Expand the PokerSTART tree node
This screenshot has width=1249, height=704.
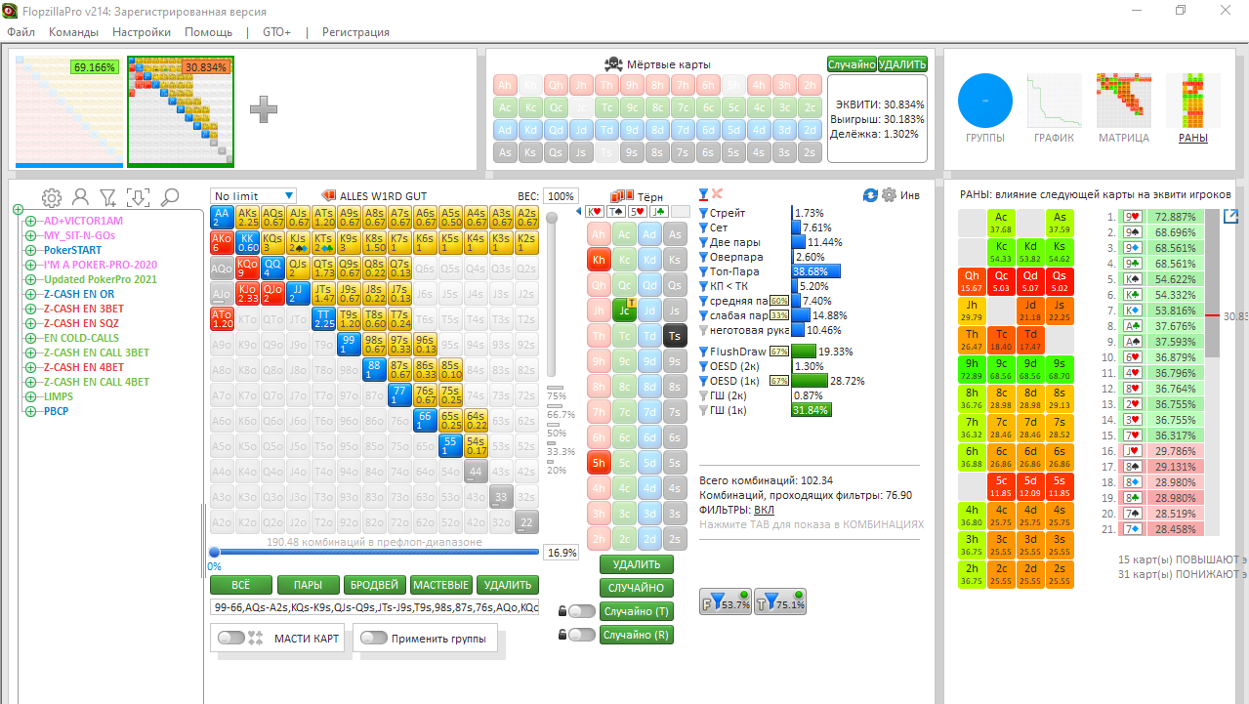pos(30,250)
